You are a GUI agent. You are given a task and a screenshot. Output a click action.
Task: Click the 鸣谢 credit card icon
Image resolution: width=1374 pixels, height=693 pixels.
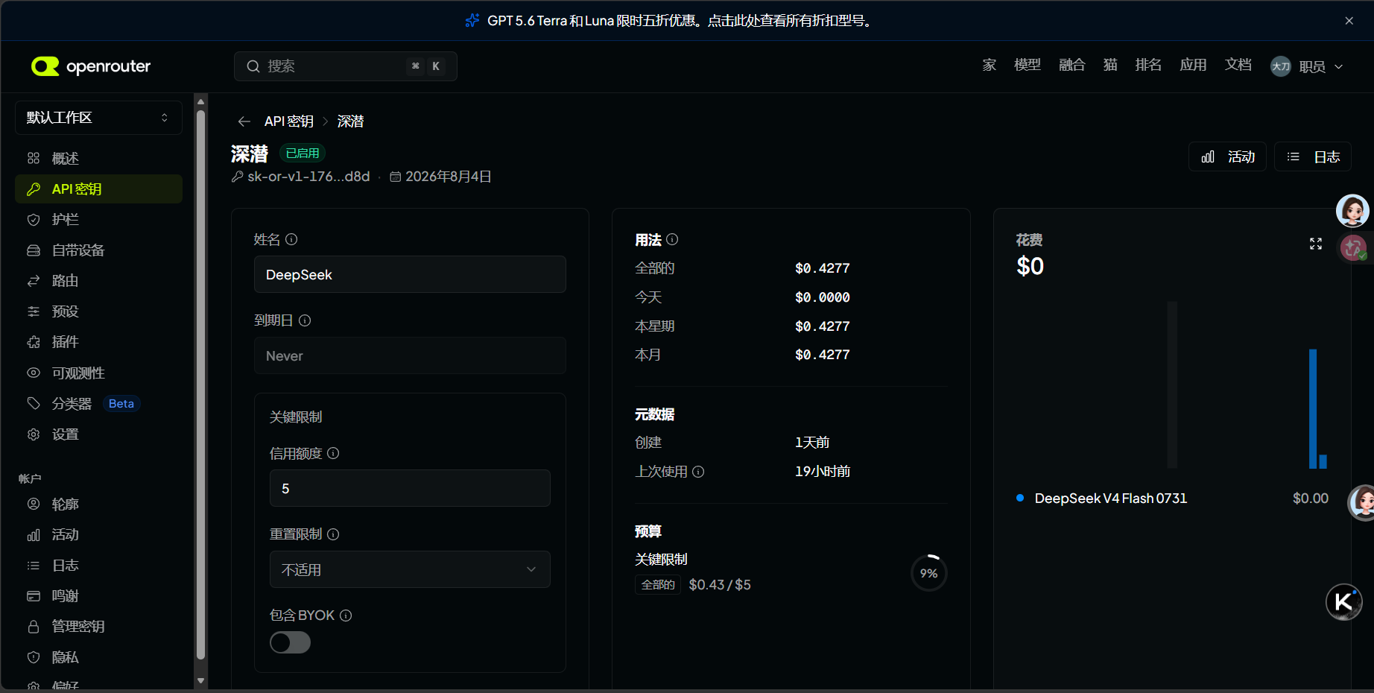coord(34,596)
